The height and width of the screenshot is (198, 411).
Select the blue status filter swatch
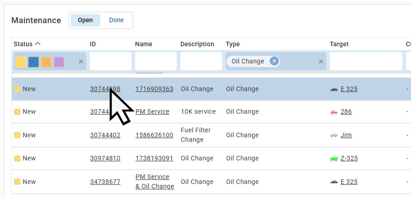[34, 62]
